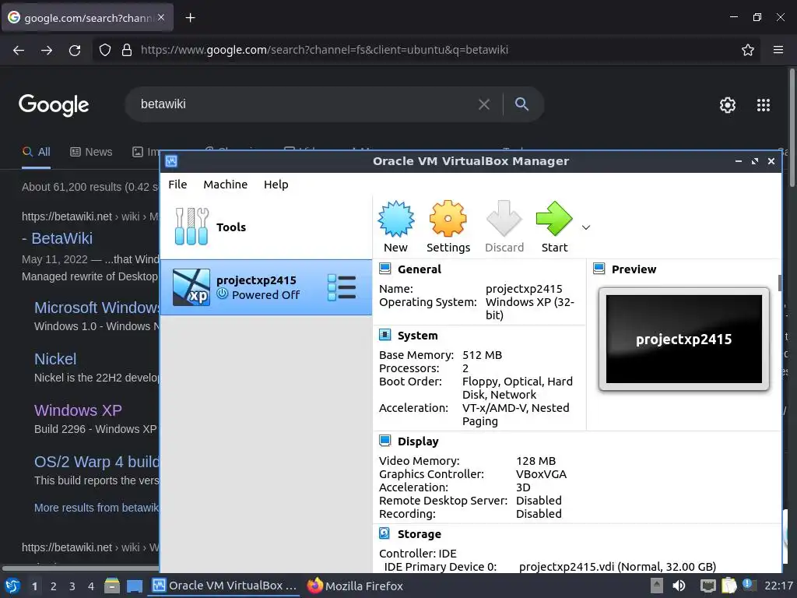The image size is (797, 598).
Task: Open the General section title link
Action: tap(419, 269)
